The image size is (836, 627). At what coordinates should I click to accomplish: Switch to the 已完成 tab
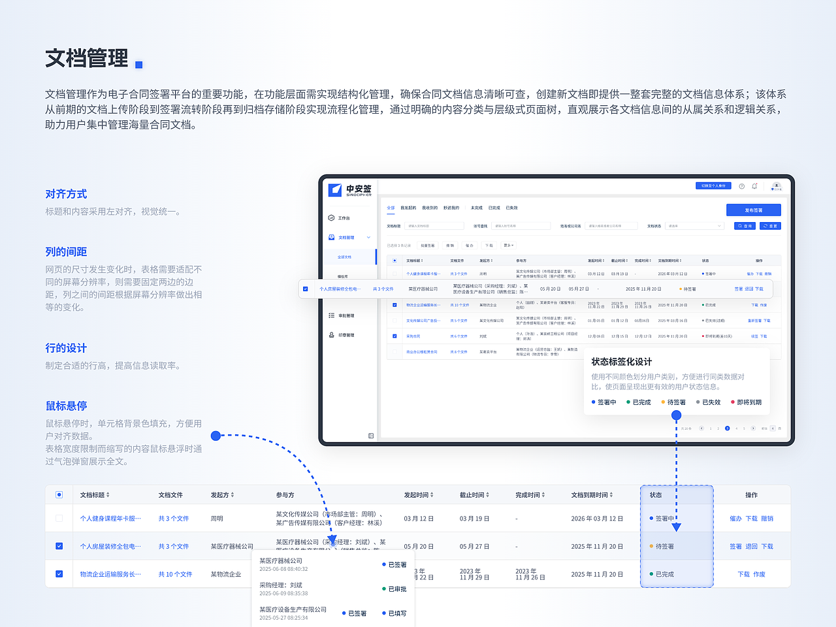click(x=494, y=206)
